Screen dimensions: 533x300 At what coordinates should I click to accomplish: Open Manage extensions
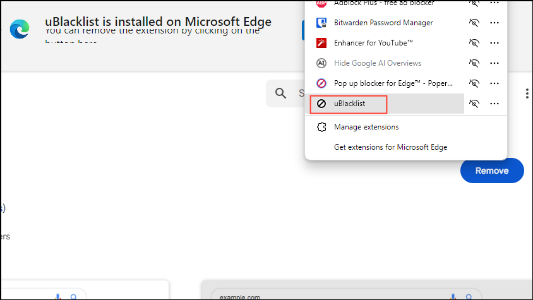tap(406, 127)
